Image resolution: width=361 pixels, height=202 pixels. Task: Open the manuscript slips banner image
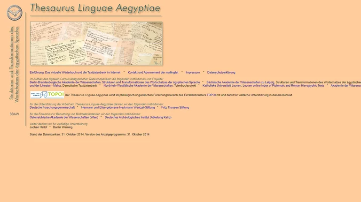pyautogui.click(x=96, y=43)
